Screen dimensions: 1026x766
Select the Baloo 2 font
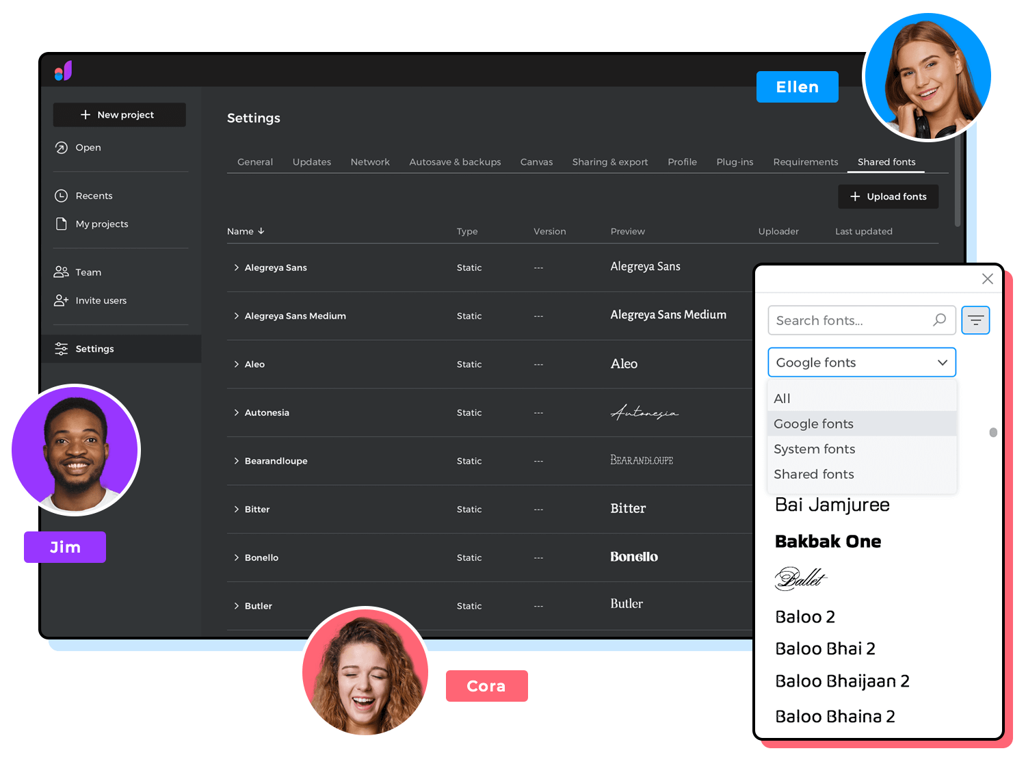point(805,617)
